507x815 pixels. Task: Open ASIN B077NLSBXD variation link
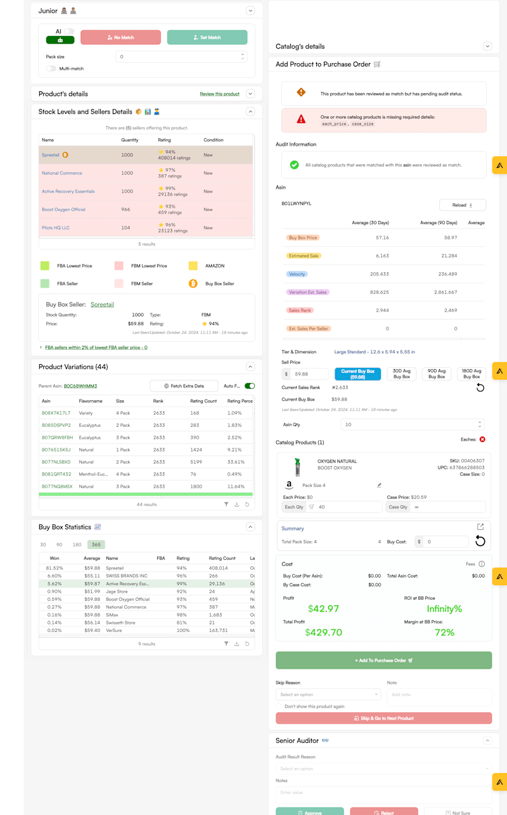(56, 462)
